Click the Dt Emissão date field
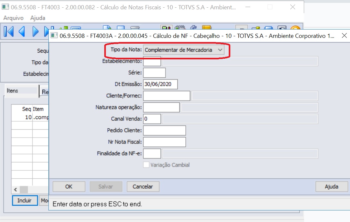 (x=160, y=84)
